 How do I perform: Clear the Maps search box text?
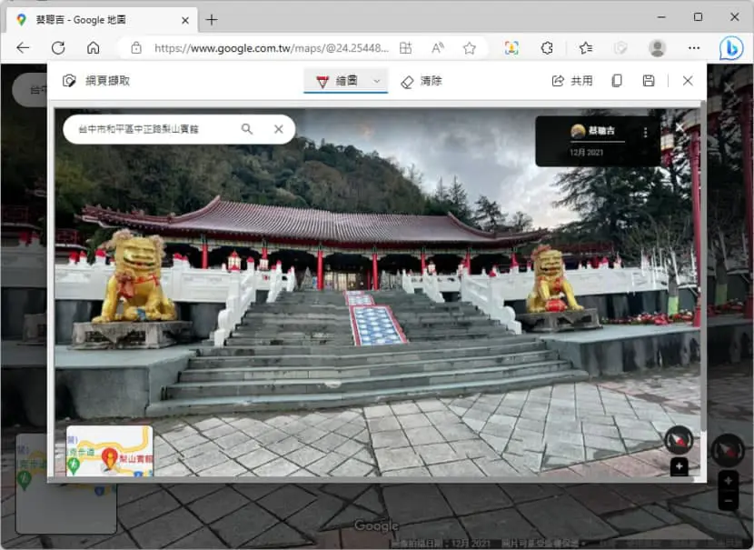[x=278, y=129]
